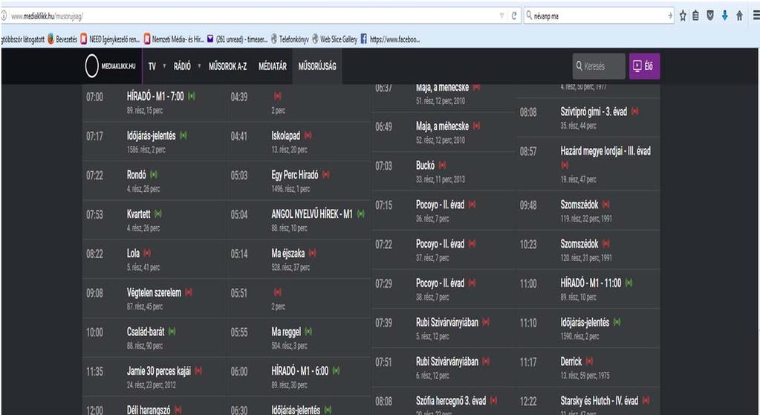Screen dimensions: 760x415
Task: Open the address bar history dropdown
Action: pos(501,16)
